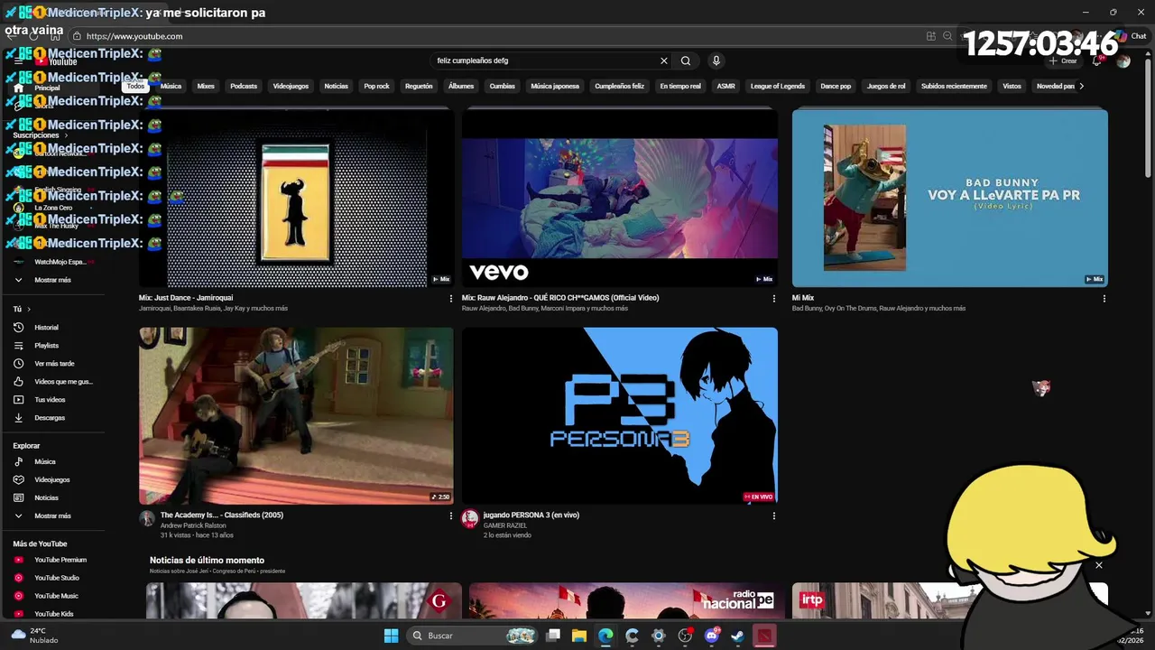Select the Mixes filter chip

[206, 86]
